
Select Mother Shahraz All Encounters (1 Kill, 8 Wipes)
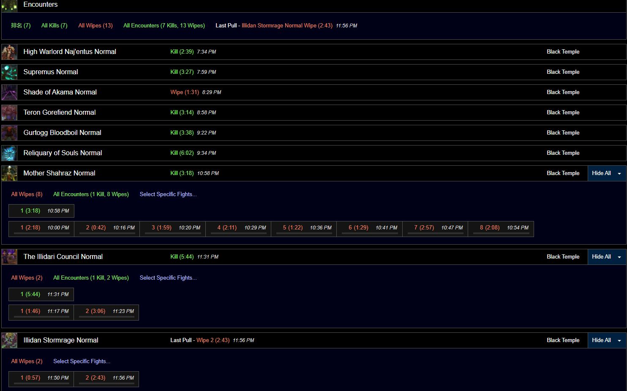click(x=91, y=194)
